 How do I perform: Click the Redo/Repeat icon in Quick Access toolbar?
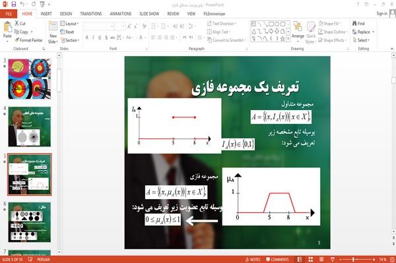pos(34,4)
